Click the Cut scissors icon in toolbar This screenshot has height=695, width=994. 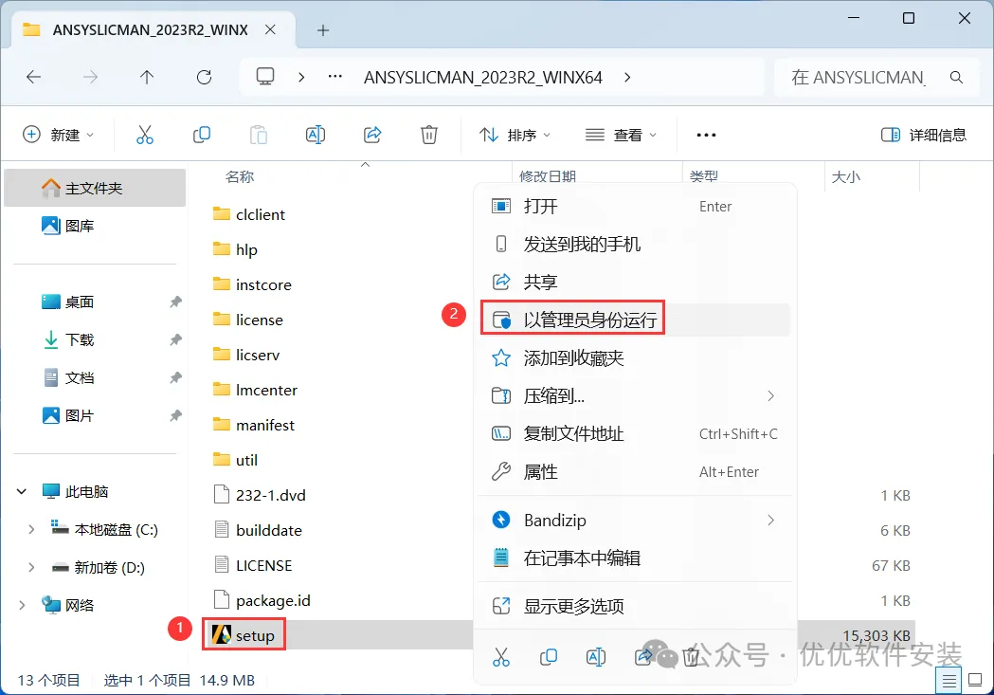click(x=145, y=135)
